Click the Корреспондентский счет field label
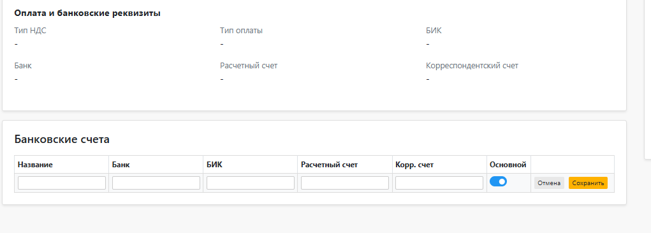 (x=472, y=66)
